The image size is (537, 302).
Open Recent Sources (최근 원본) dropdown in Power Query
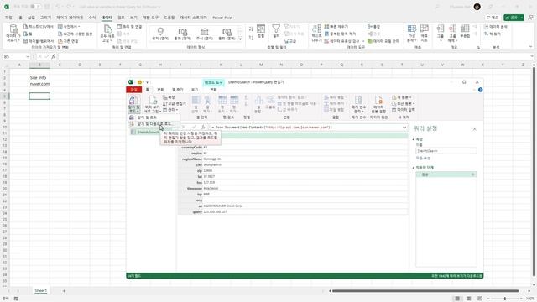point(403,103)
